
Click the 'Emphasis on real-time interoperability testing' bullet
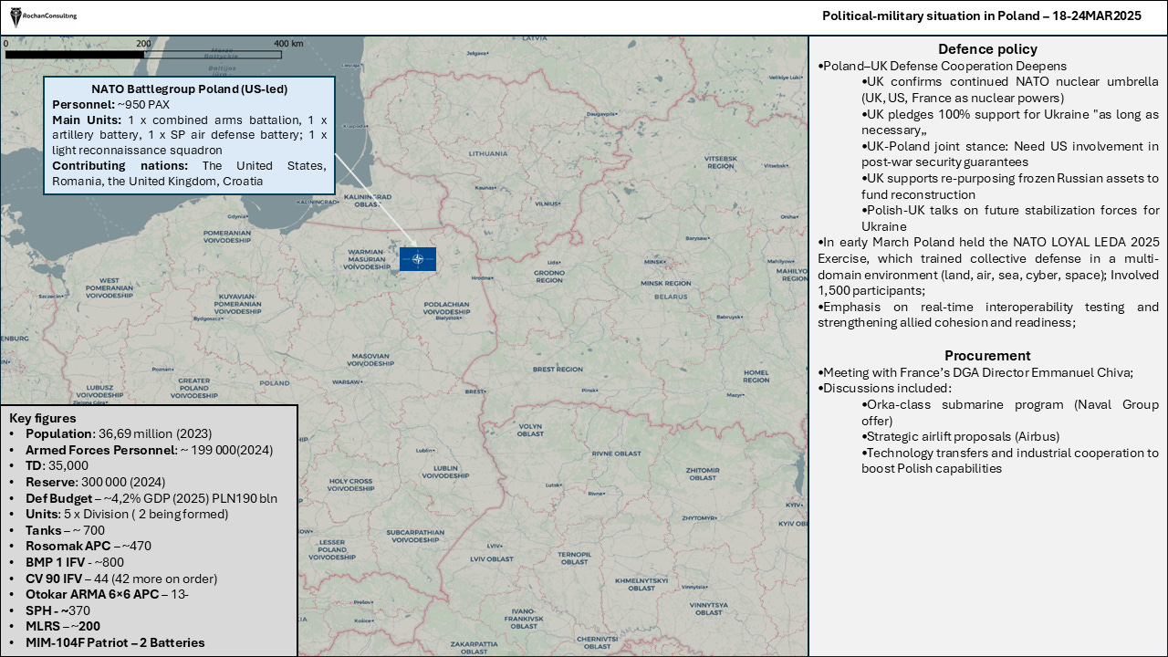click(x=988, y=315)
